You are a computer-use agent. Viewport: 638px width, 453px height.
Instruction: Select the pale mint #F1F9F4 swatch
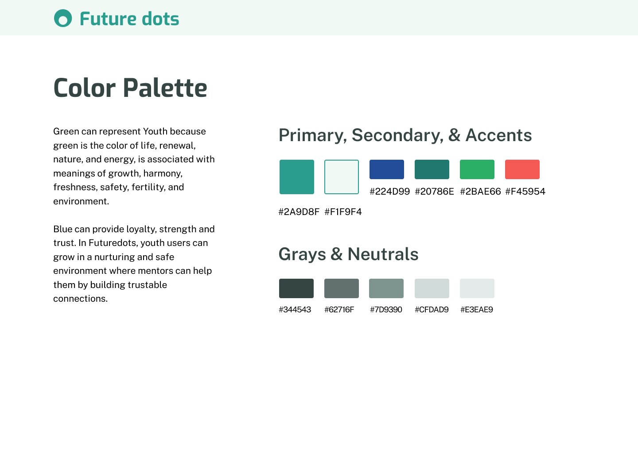pyautogui.click(x=342, y=177)
